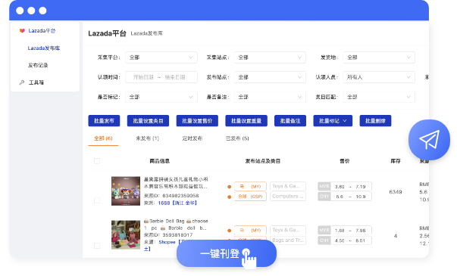Click the 批量设置类目 button
Image resolution: width=457 pixels, height=276 pixels.
(148, 121)
